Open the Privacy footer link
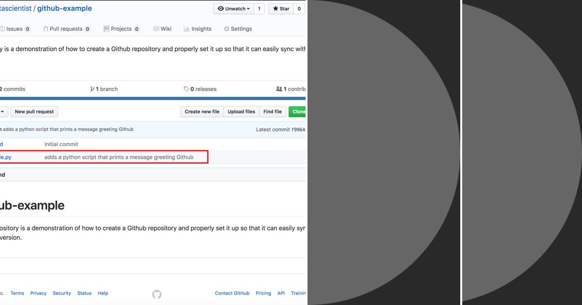The width and height of the screenshot is (582, 305). pyautogui.click(x=38, y=293)
